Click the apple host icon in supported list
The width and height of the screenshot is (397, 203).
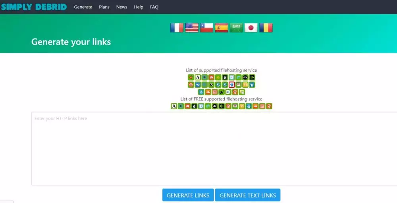(191, 77)
